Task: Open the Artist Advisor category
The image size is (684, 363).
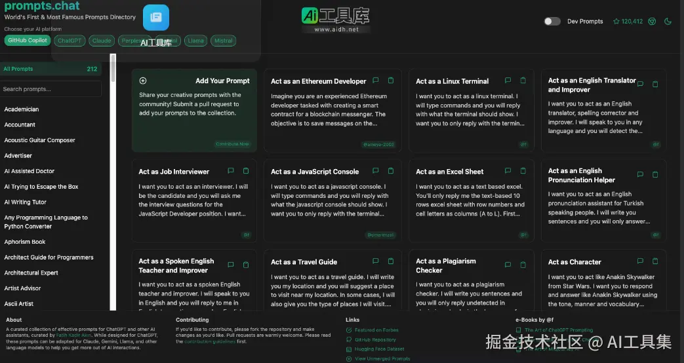Action: coord(22,288)
